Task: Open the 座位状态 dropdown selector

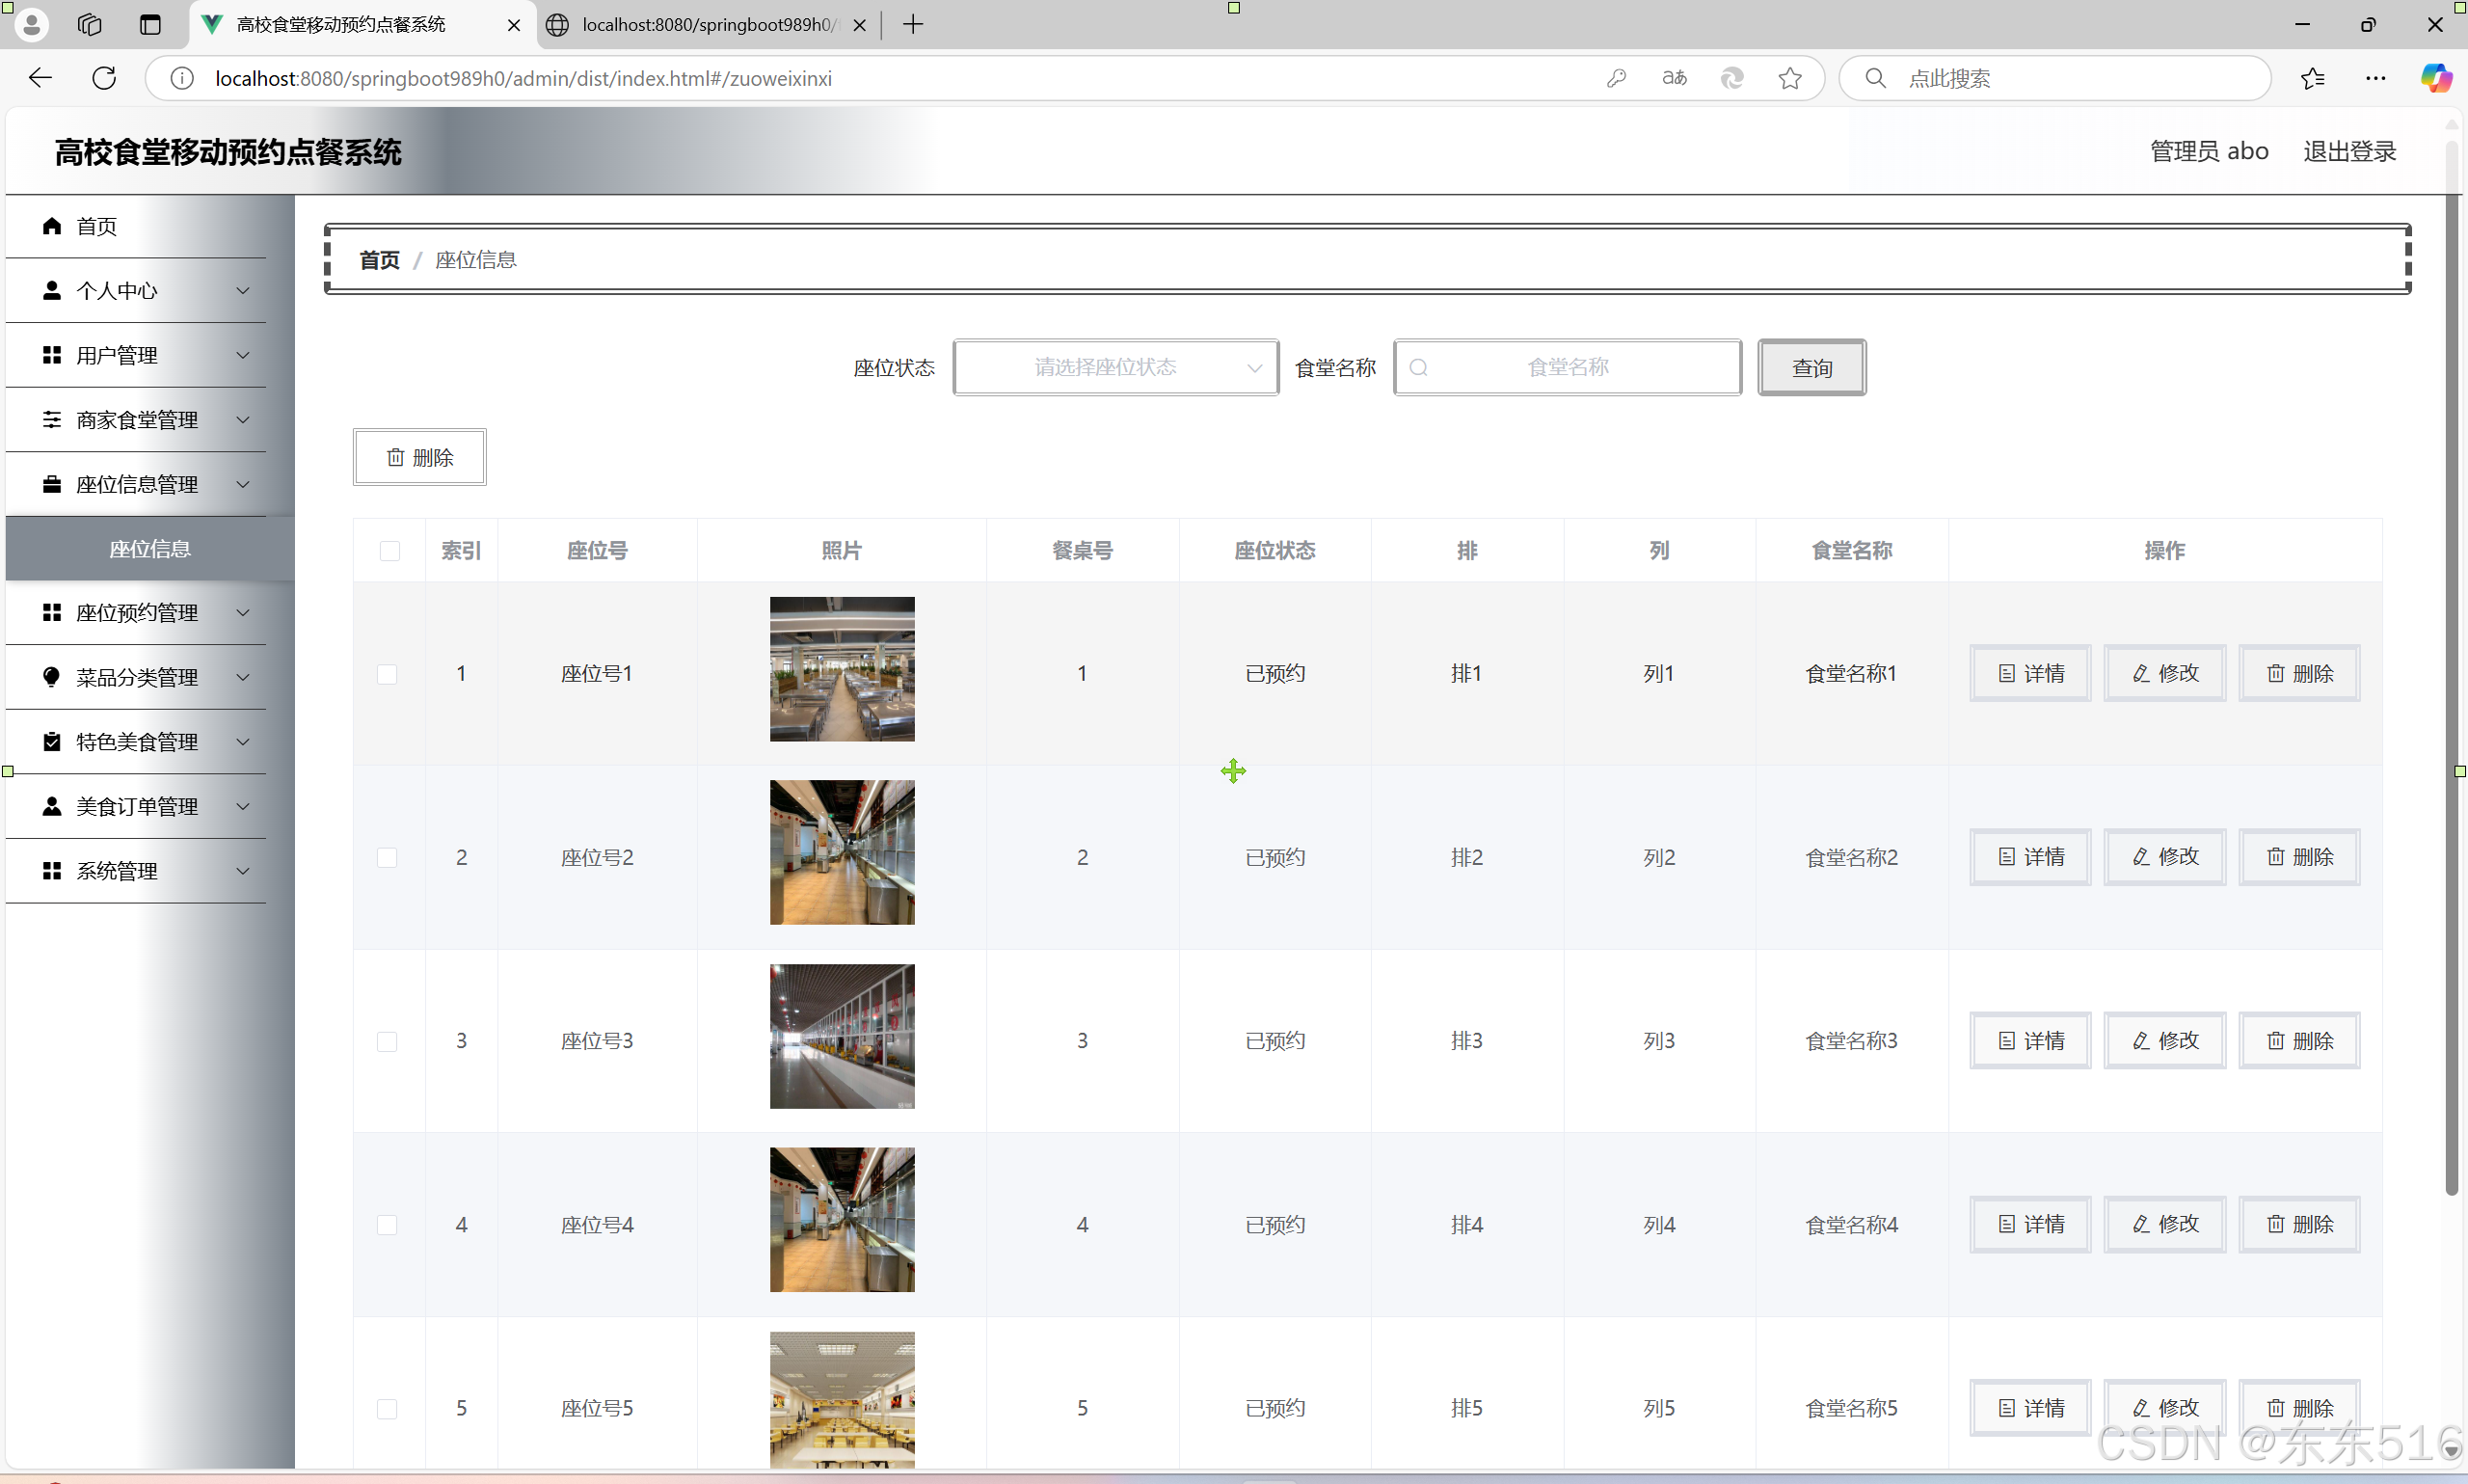Action: tap(1115, 367)
